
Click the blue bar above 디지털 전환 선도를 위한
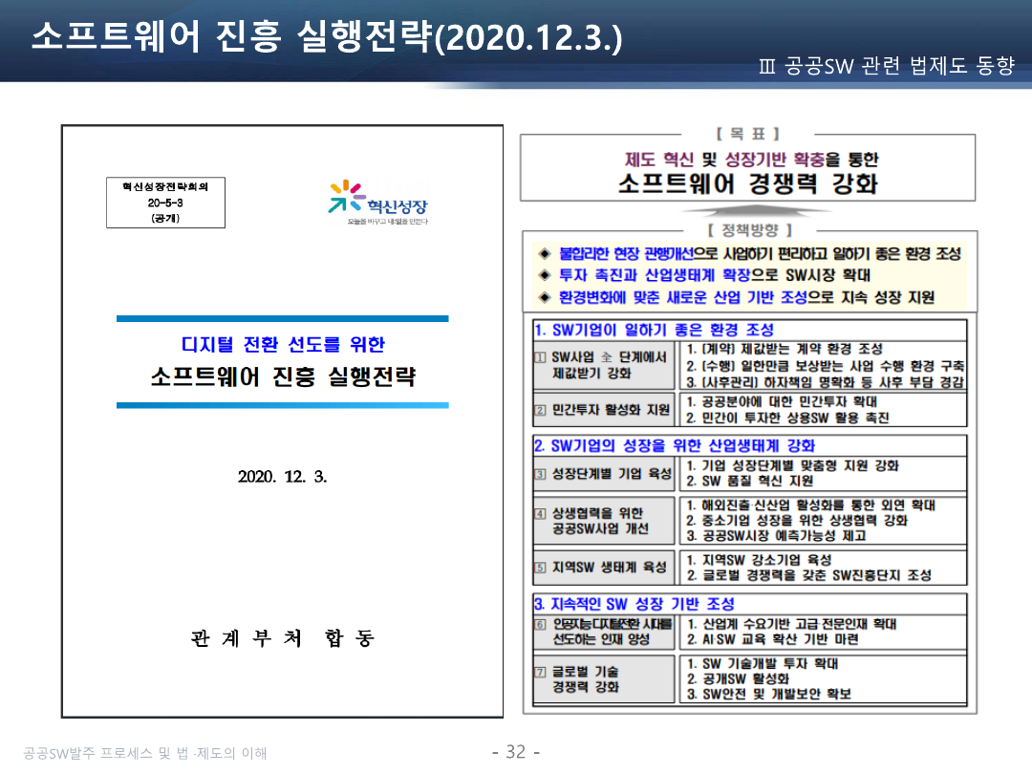point(282,319)
